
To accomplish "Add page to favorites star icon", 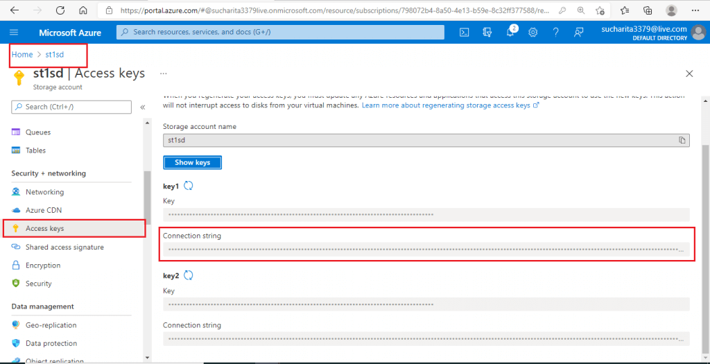I will coord(600,10).
